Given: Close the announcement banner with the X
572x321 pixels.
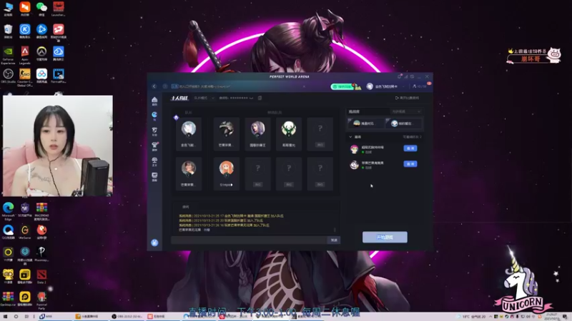Looking at the screenshot, I should click(x=304, y=86).
